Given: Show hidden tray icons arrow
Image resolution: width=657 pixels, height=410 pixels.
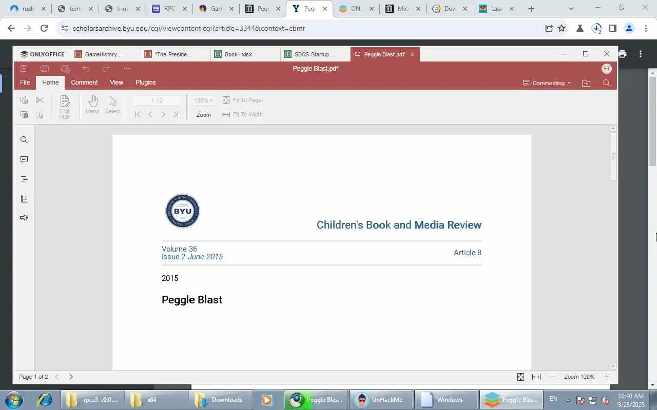Looking at the screenshot, I should tap(568, 400).
